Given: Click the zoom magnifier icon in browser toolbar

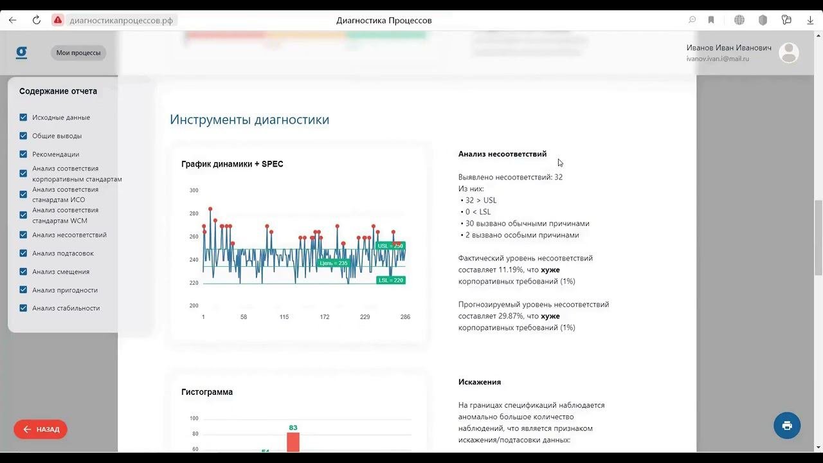Looking at the screenshot, I should point(692,20).
